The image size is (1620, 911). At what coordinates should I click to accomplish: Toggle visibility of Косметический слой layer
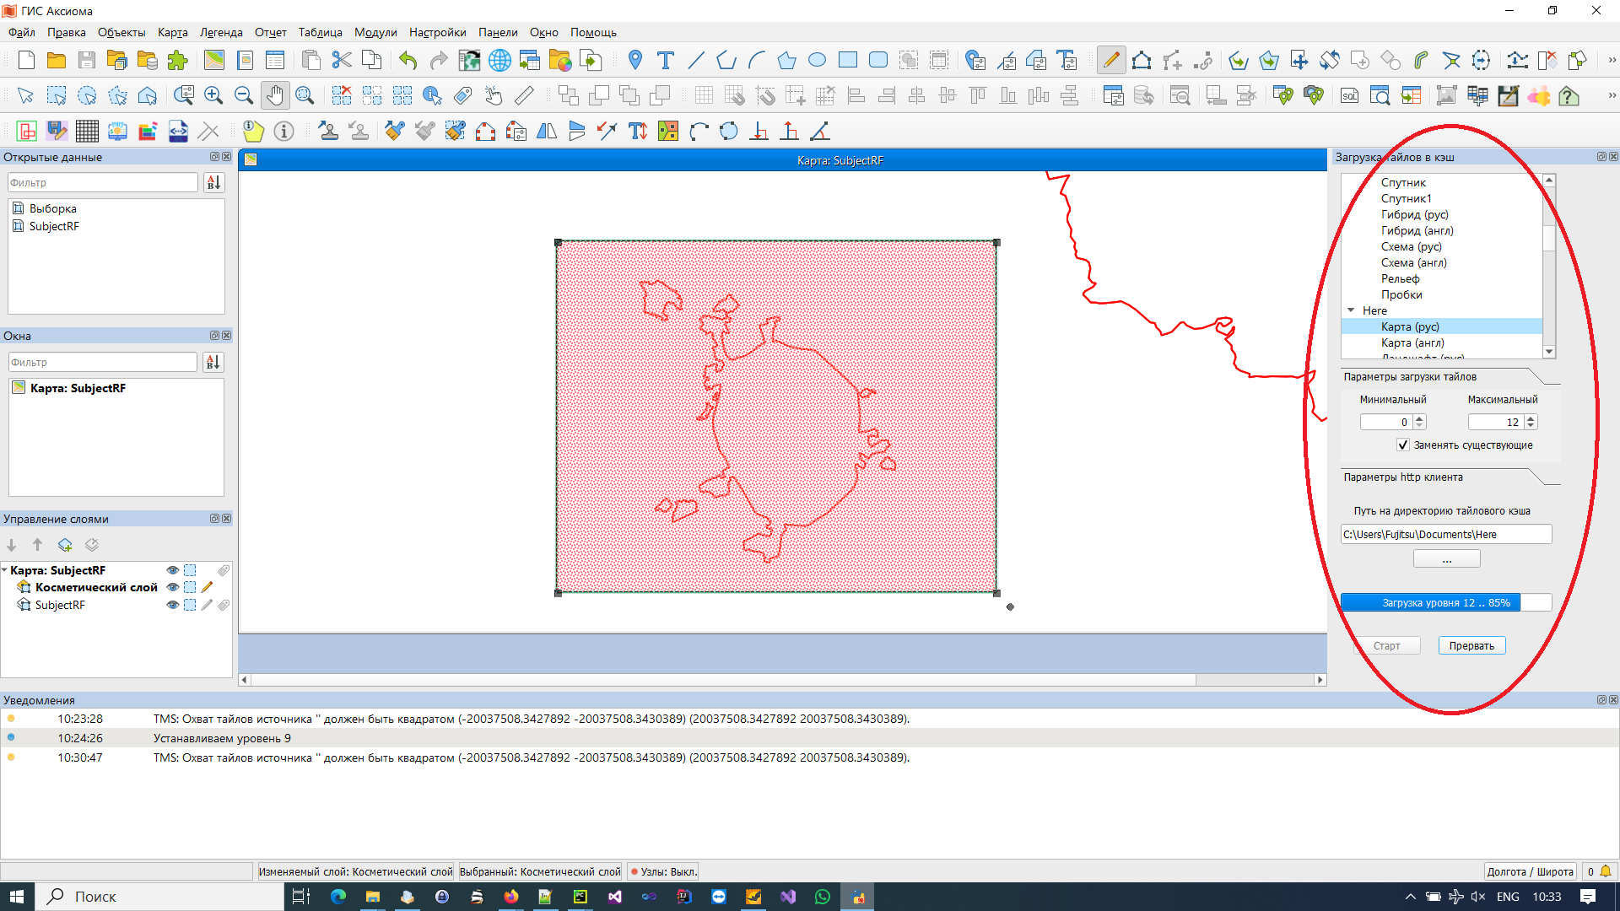[x=172, y=587]
